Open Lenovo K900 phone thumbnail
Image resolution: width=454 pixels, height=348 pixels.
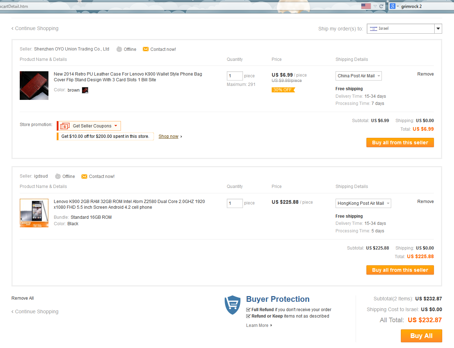34,213
